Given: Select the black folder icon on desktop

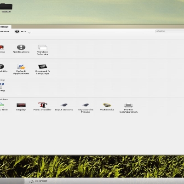Looking at the screenshot, I should [6, 8].
